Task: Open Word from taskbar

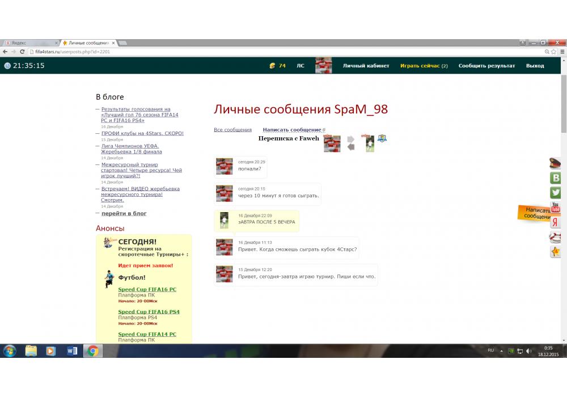Action: pos(72,350)
